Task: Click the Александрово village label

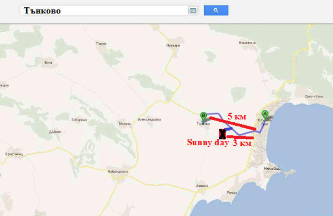Action: coord(149,119)
